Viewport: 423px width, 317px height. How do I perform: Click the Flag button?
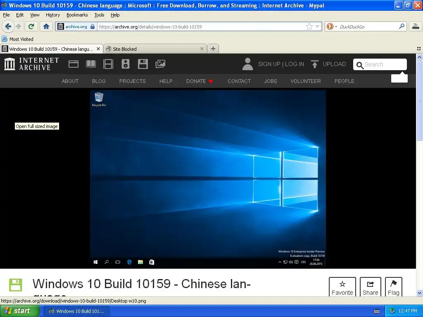[394, 287]
